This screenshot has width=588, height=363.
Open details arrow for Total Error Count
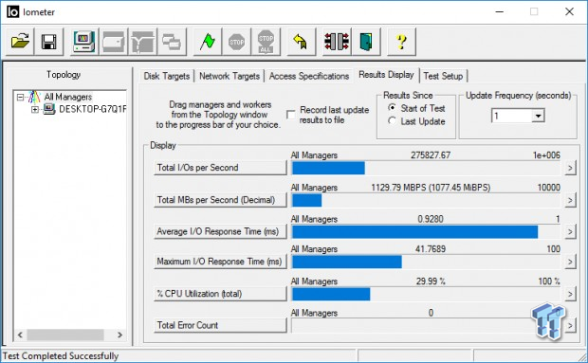click(570, 325)
